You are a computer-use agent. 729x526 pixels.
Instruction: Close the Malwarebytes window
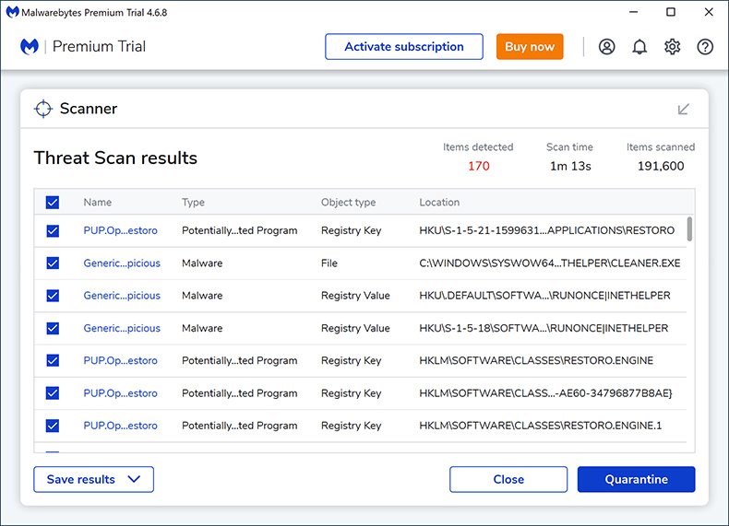(x=709, y=12)
